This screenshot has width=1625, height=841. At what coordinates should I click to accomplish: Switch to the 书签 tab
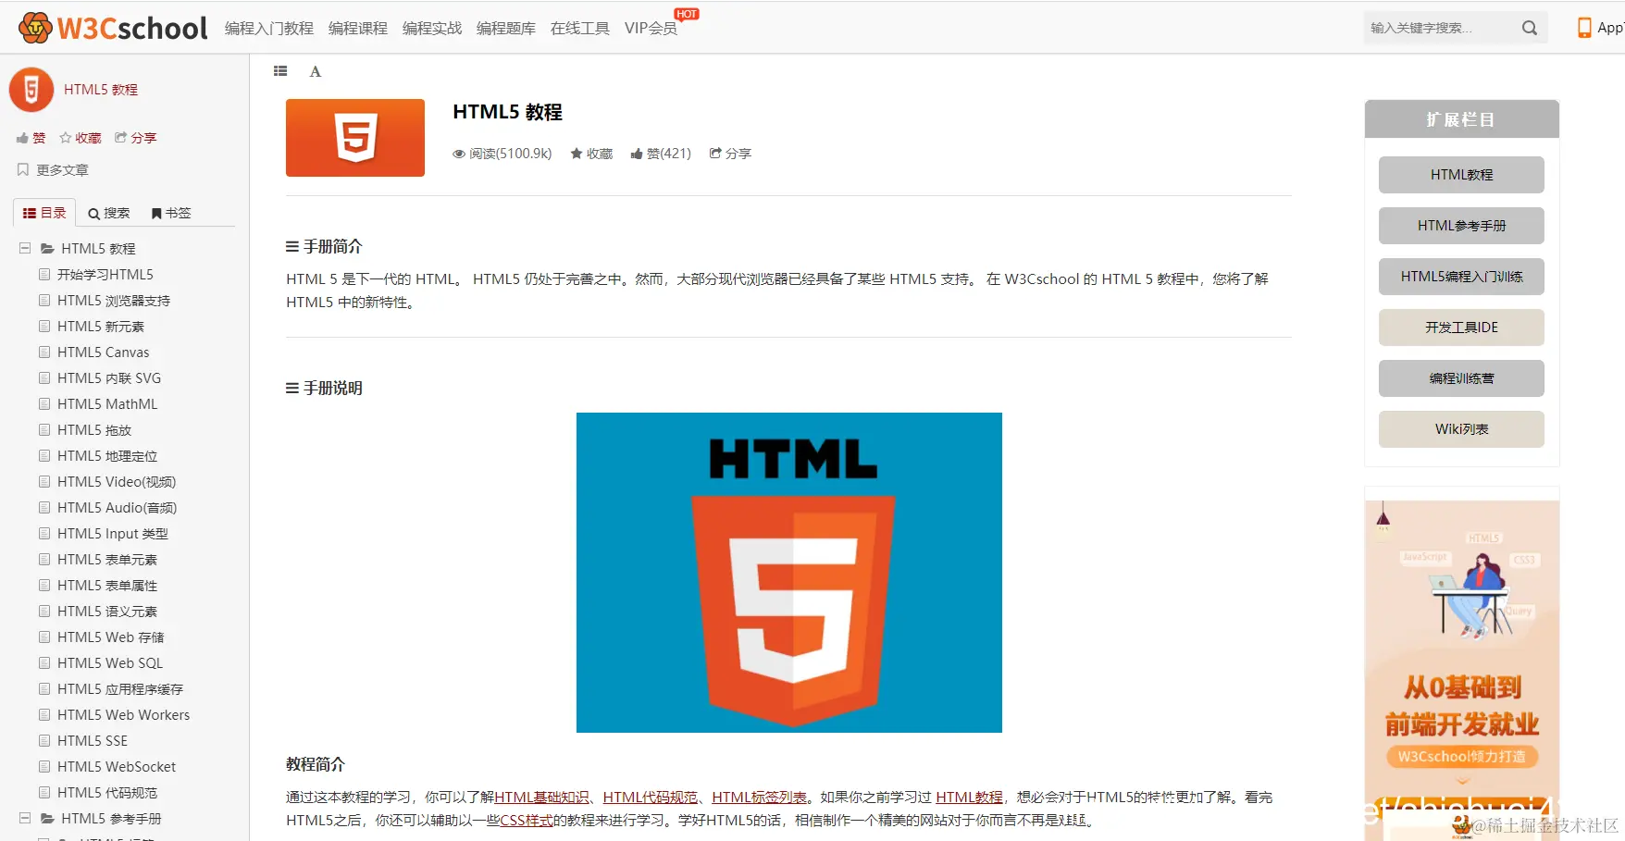tap(171, 213)
